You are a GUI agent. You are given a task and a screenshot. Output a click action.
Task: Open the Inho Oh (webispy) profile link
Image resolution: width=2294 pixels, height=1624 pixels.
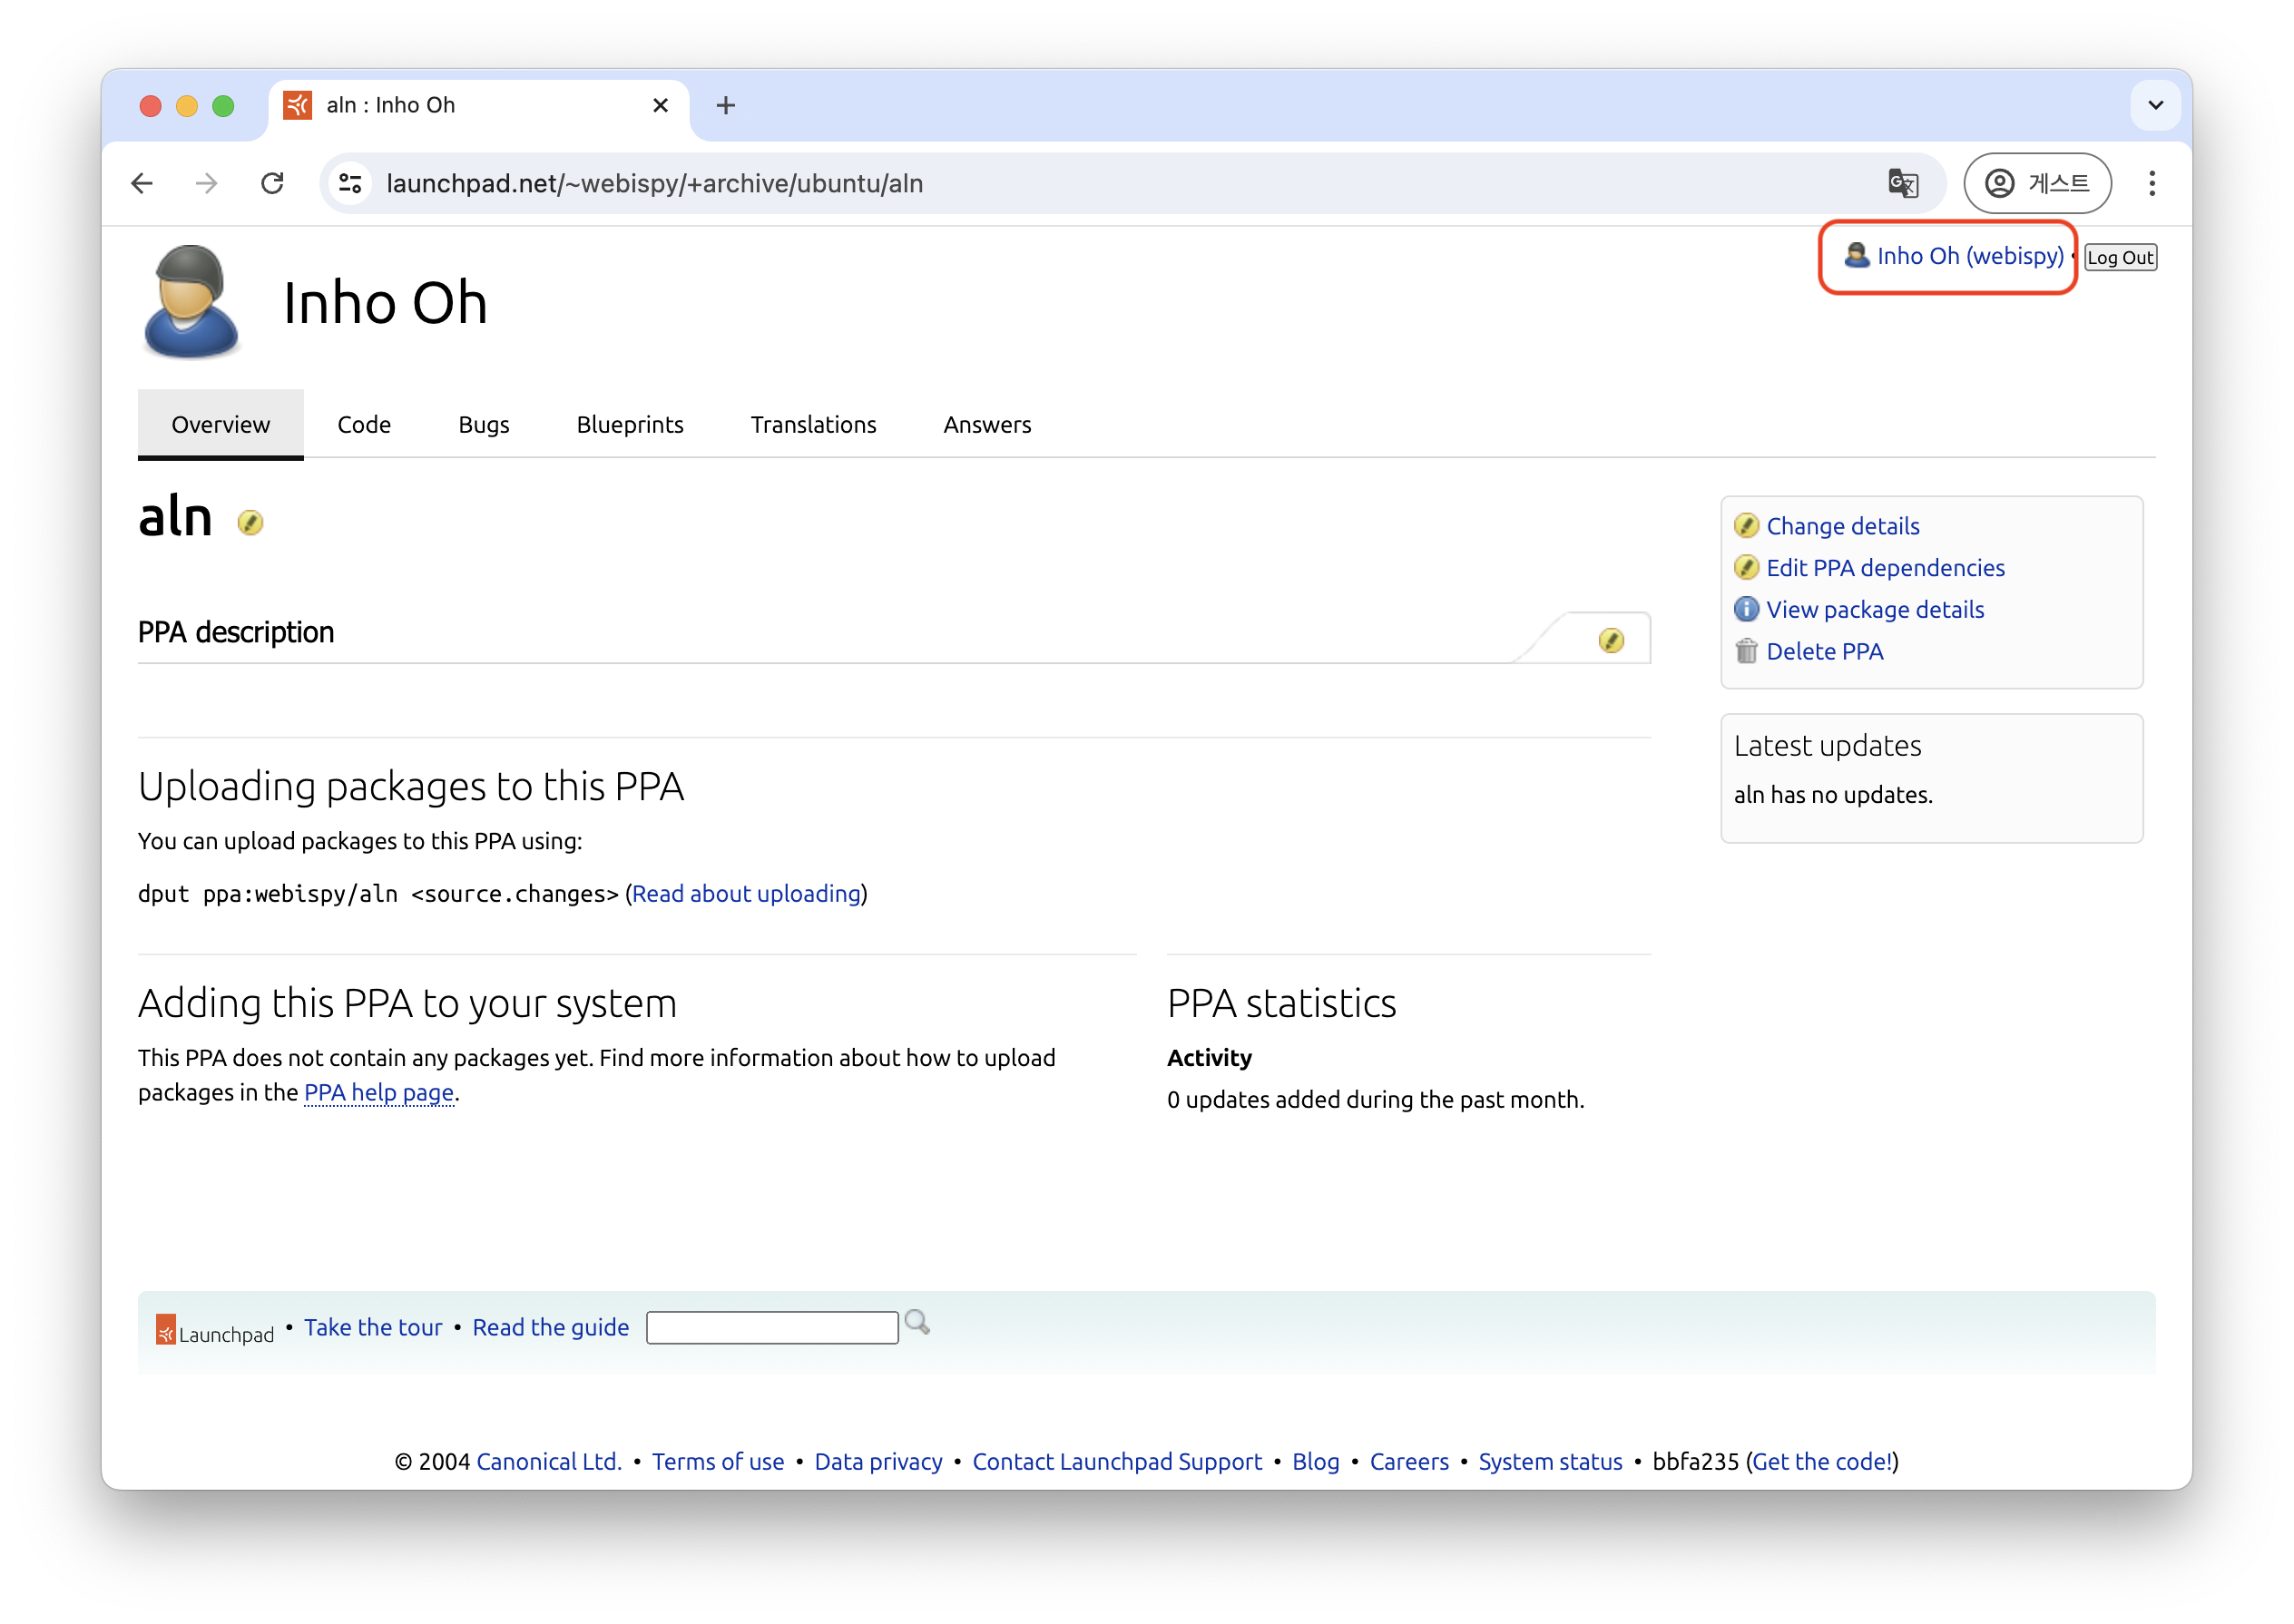1969,255
